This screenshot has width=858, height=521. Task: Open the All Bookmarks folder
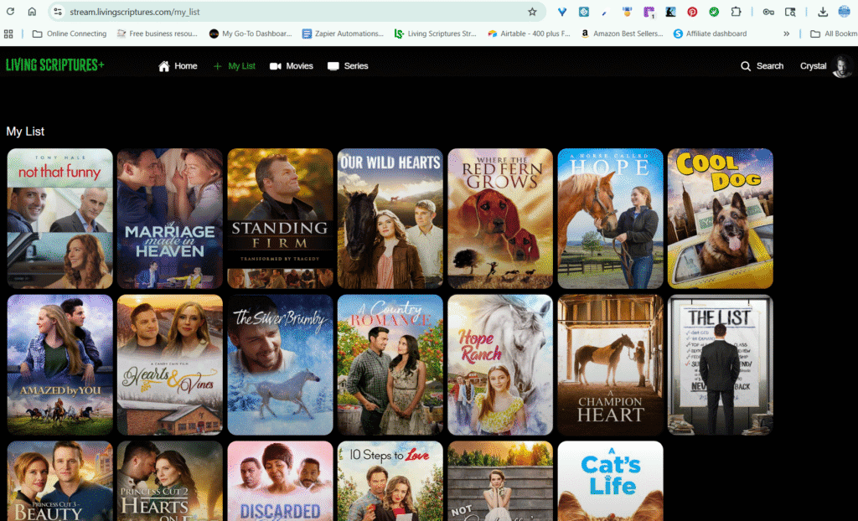coord(834,34)
